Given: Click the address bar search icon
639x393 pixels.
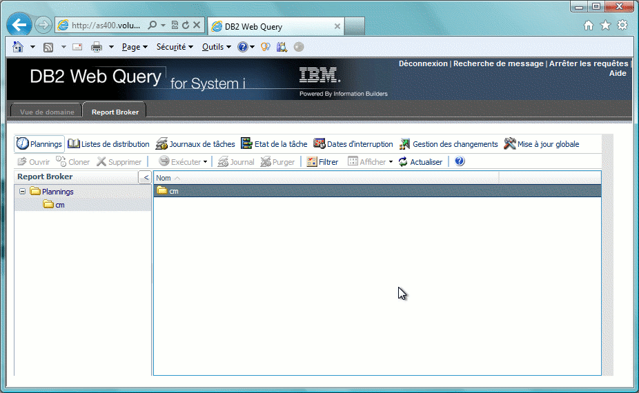Looking at the screenshot, I should pos(153,26).
